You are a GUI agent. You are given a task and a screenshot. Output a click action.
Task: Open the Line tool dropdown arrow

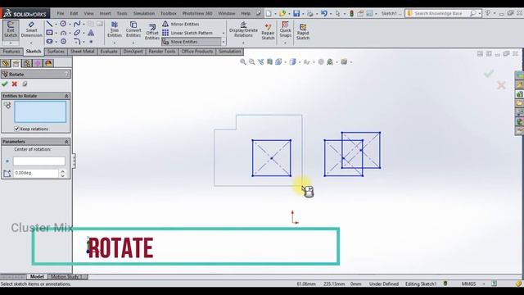56,24
